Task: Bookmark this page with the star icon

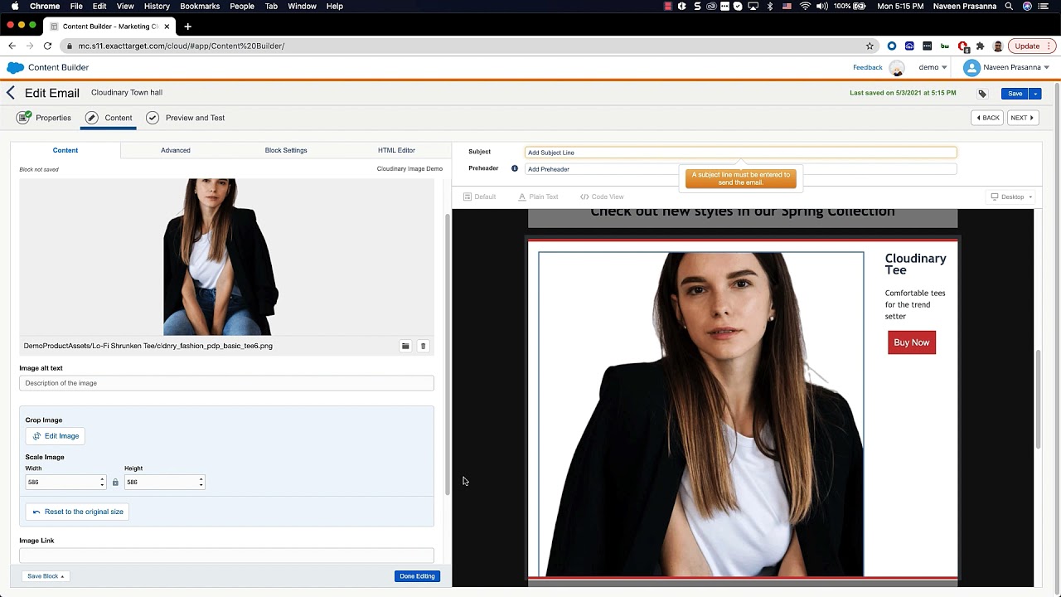Action: tap(870, 46)
